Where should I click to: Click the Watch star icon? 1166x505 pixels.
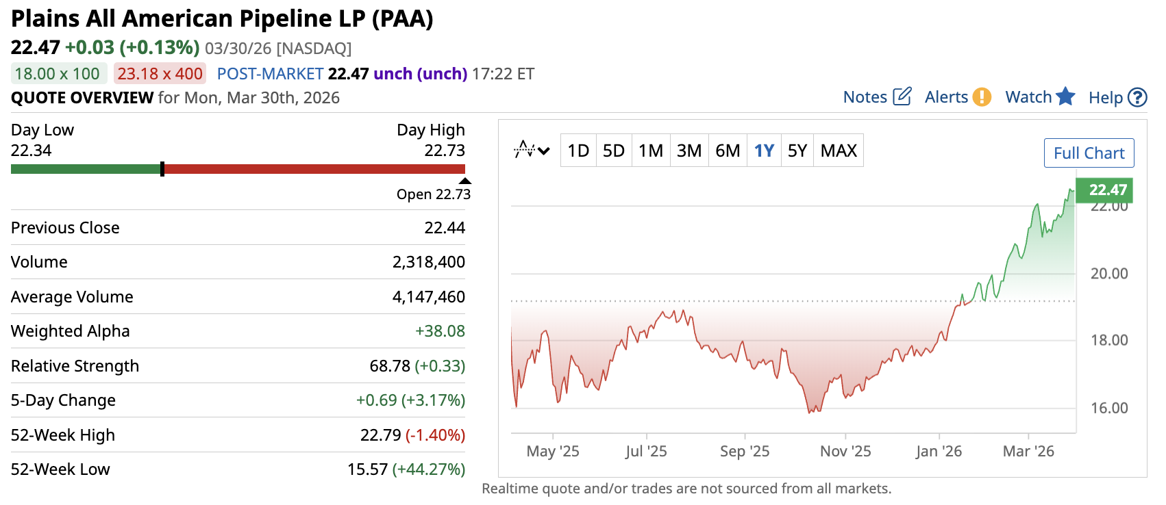(1065, 96)
